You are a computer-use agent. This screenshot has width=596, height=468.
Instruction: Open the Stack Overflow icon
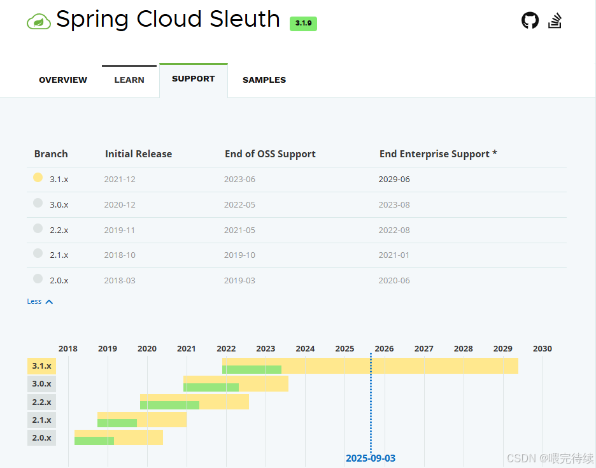[x=555, y=20]
